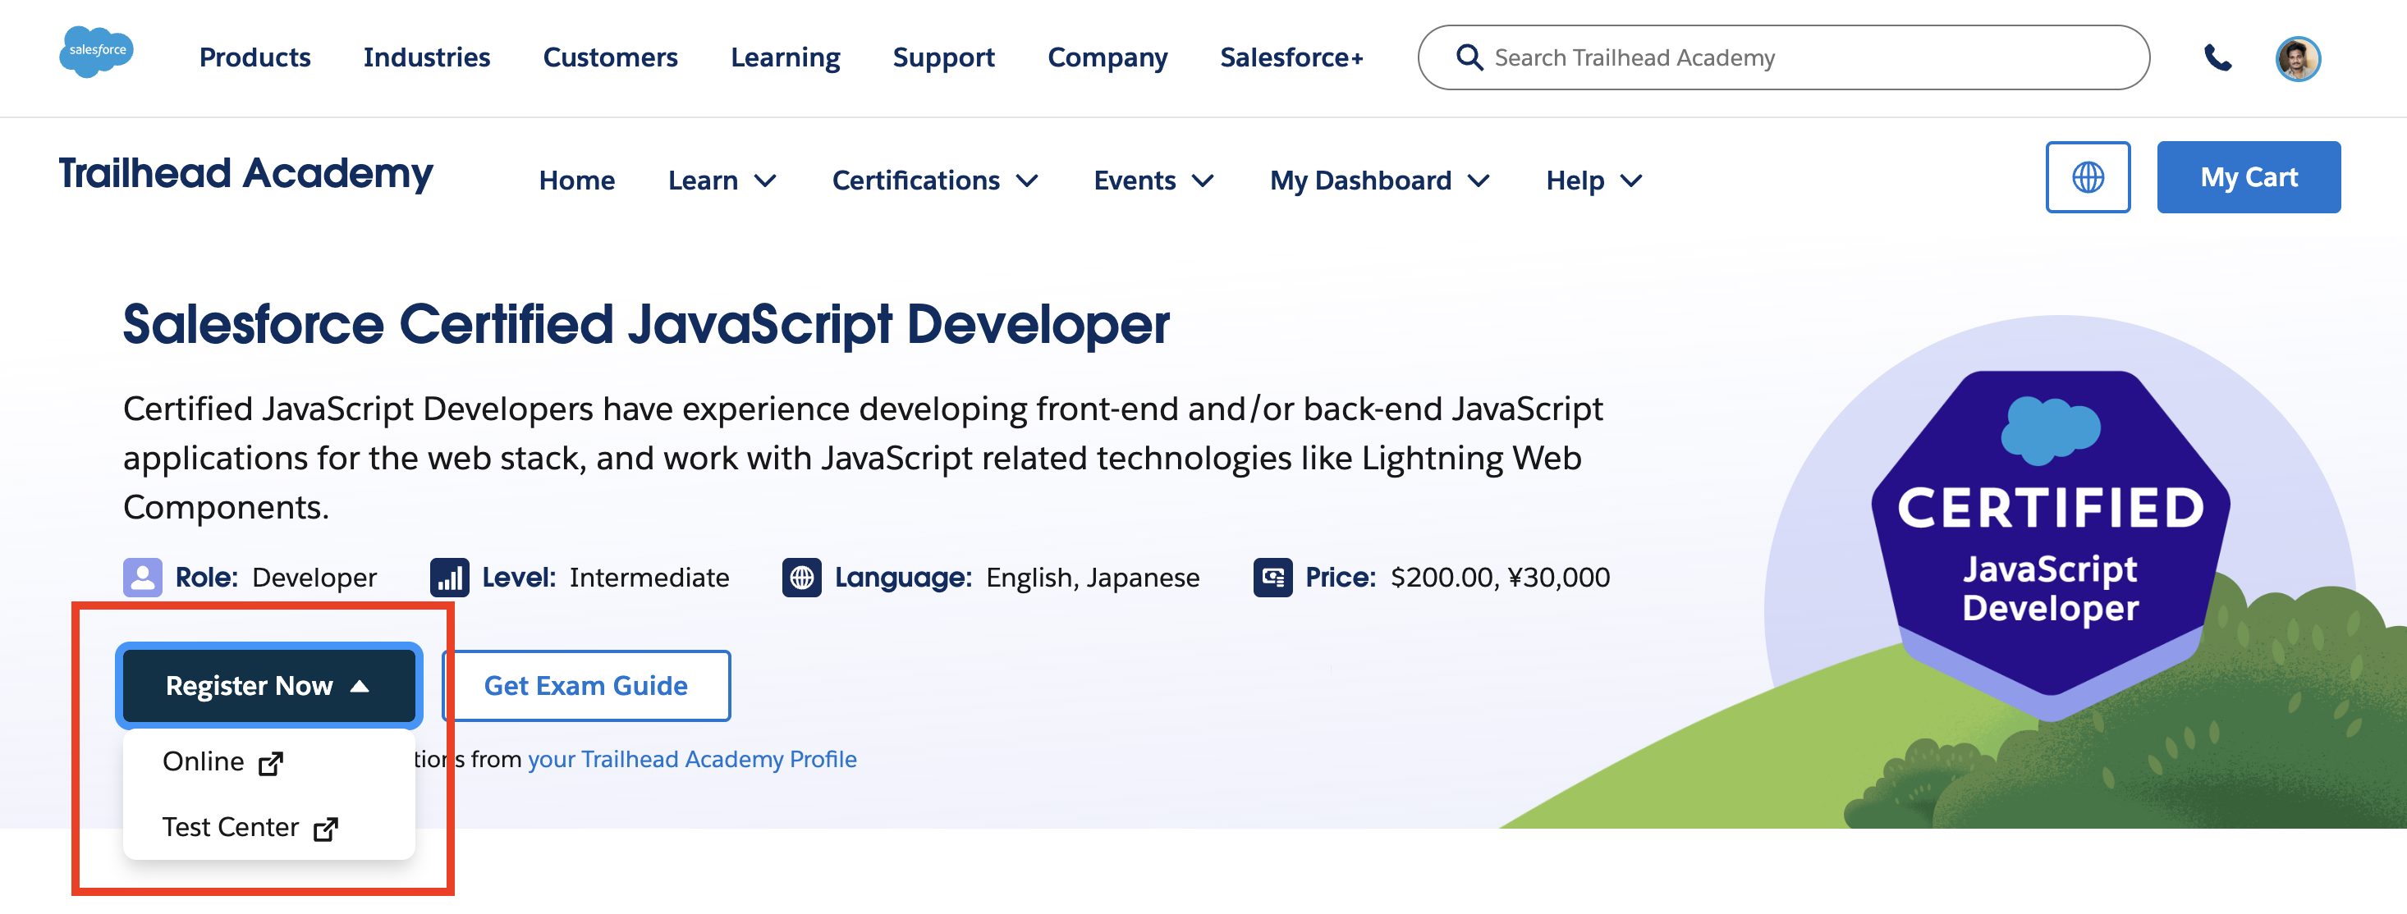
Task: Click the search magnifier icon
Action: 1469,58
